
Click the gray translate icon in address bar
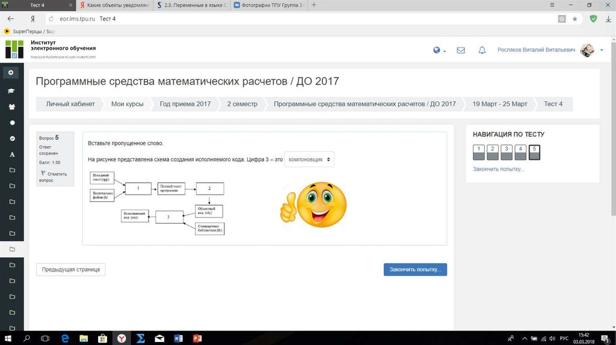562,19
